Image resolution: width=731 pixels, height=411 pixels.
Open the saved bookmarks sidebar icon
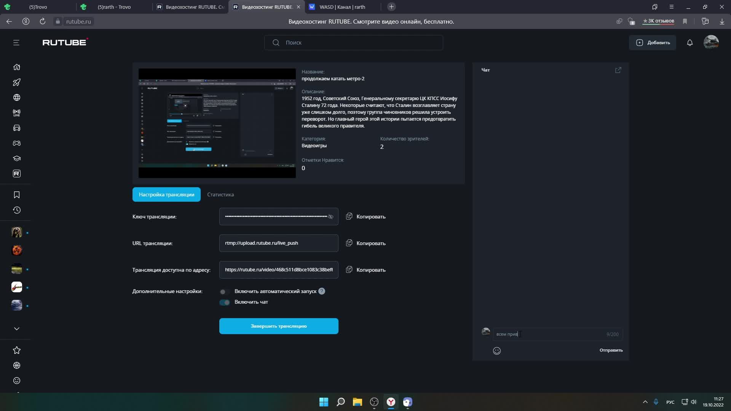point(16,195)
